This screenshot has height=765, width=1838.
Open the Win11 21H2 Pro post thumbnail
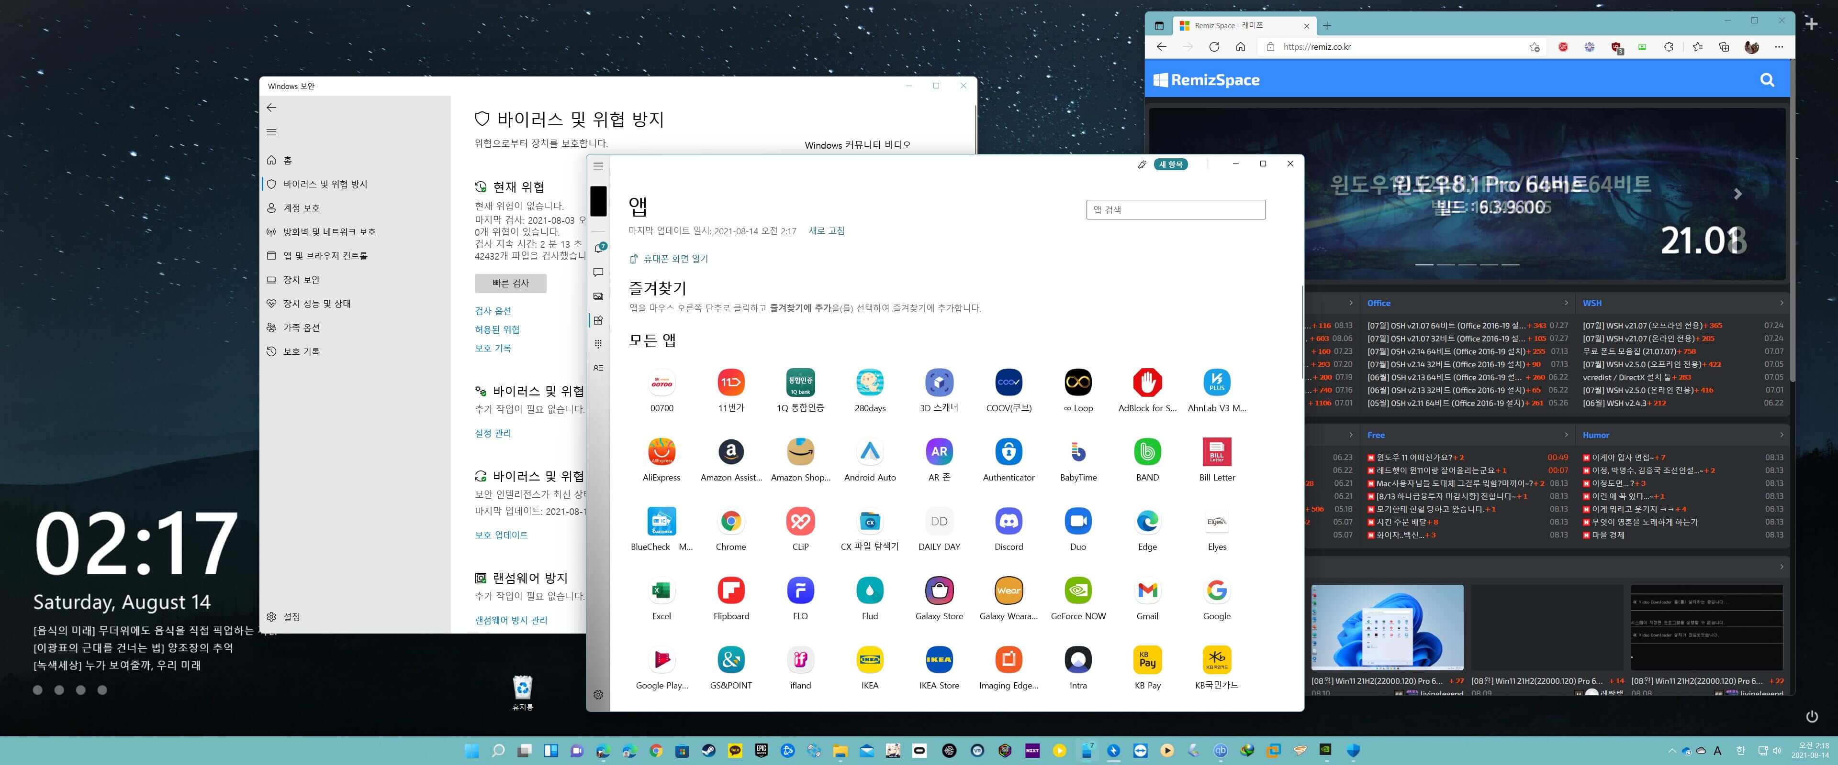pyautogui.click(x=1387, y=627)
